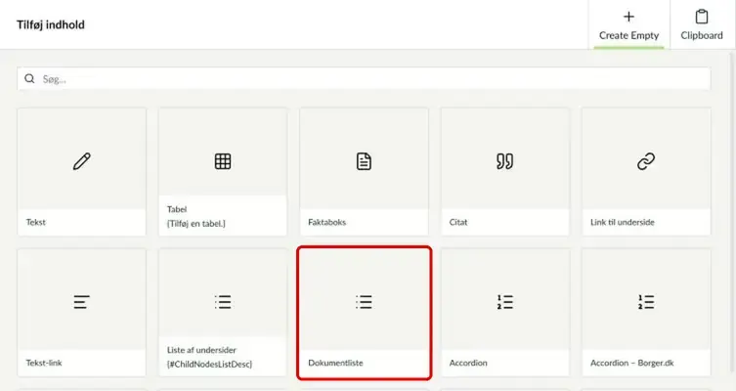Click the bullet list icon on Liste af undersider
736x391 pixels.
(x=223, y=302)
